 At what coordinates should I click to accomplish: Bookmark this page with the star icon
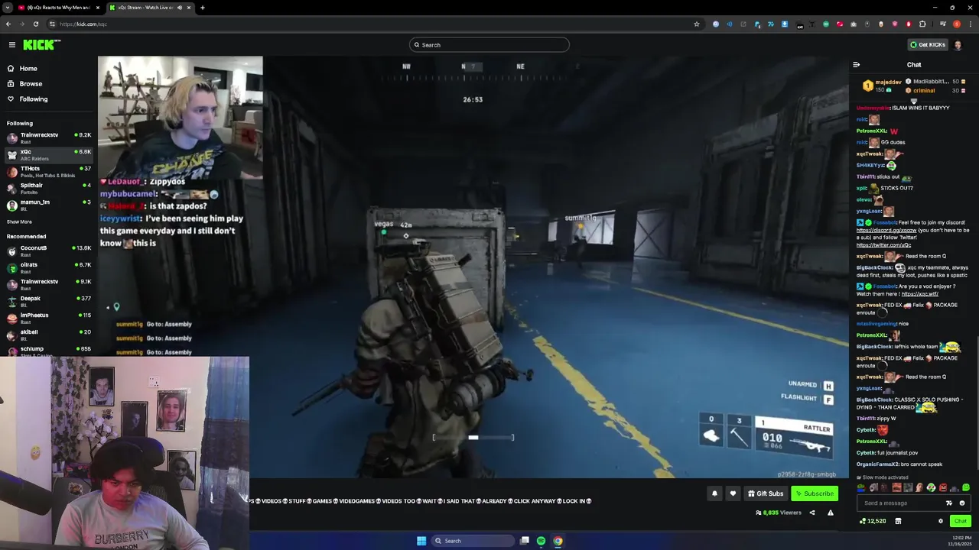coord(697,24)
